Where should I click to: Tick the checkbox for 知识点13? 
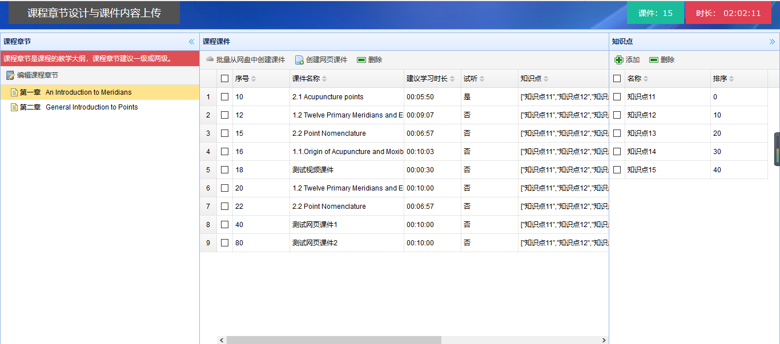point(617,133)
